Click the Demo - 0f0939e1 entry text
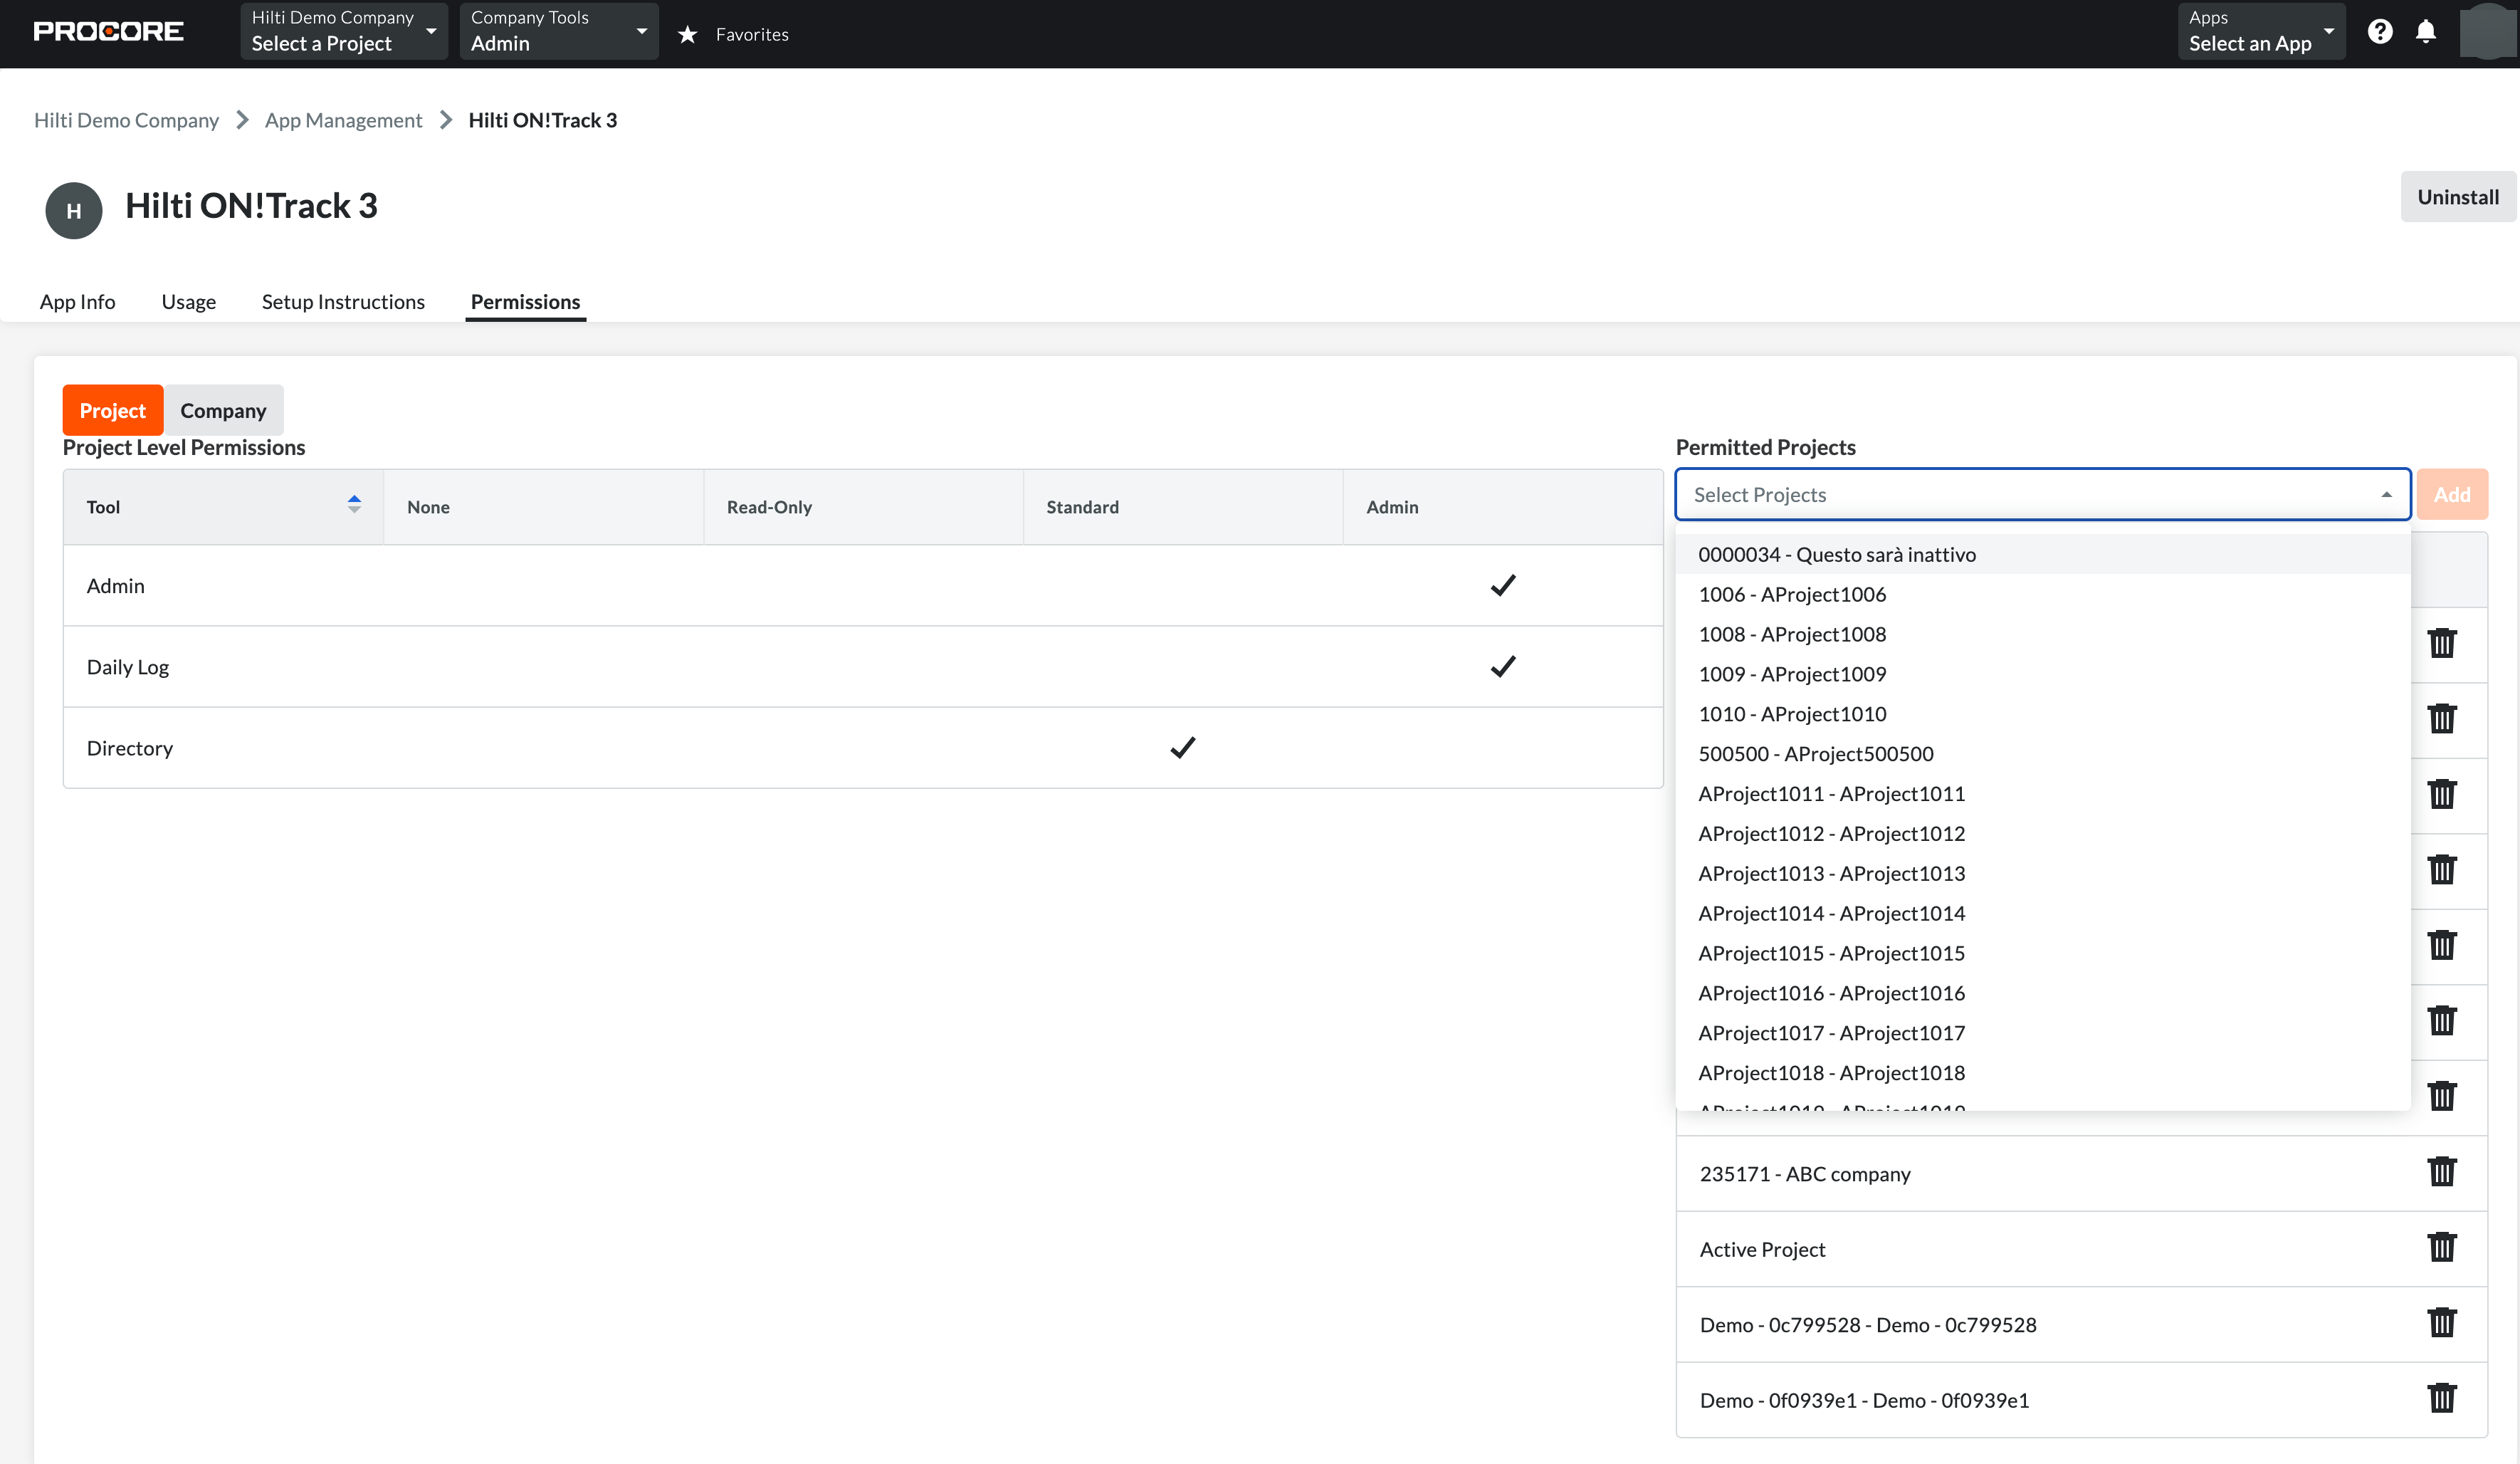Viewport: 2520px width, 1464px height. (1864, 1400)
